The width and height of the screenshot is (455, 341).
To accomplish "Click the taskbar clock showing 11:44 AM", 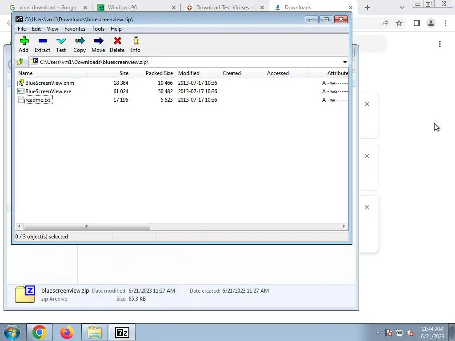I will click(x=432, y=333).
